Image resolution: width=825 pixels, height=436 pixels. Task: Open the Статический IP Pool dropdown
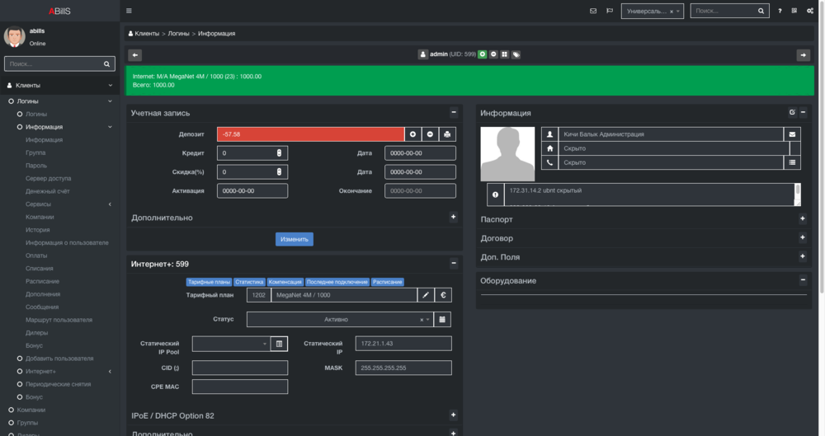click(x=231, y=344)
